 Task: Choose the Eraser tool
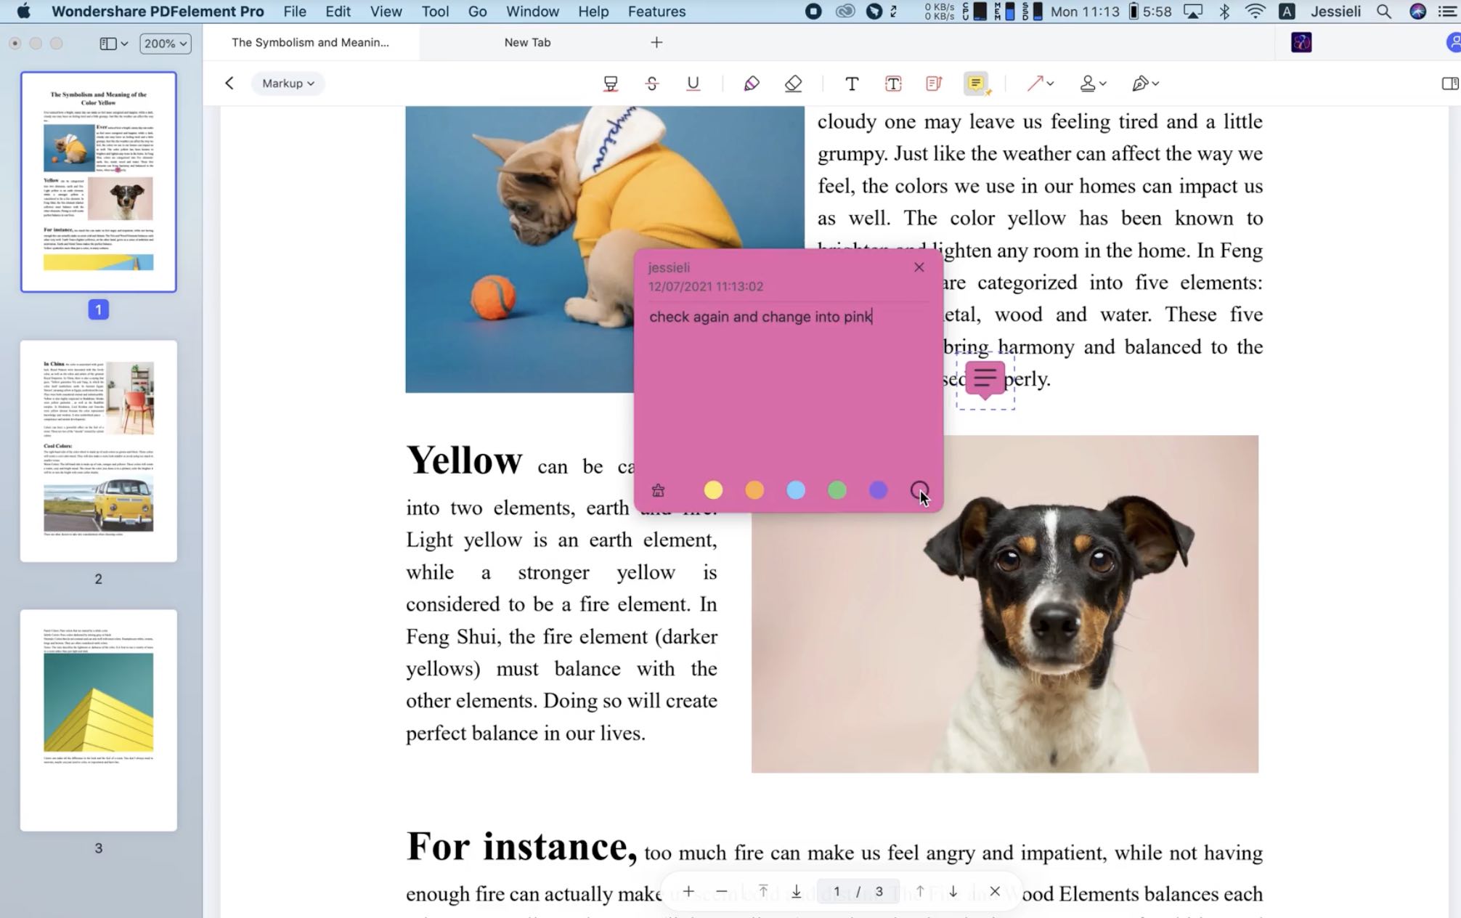[x=793, y=84]
